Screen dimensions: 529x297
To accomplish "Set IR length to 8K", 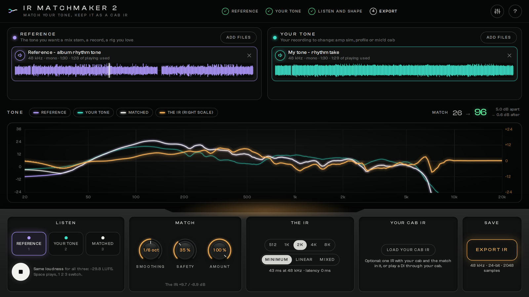I will pyautogui.click(x=327, y=245).
